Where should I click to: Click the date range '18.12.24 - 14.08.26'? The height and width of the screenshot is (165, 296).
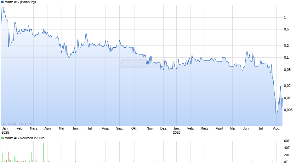(x=17, y=124)
